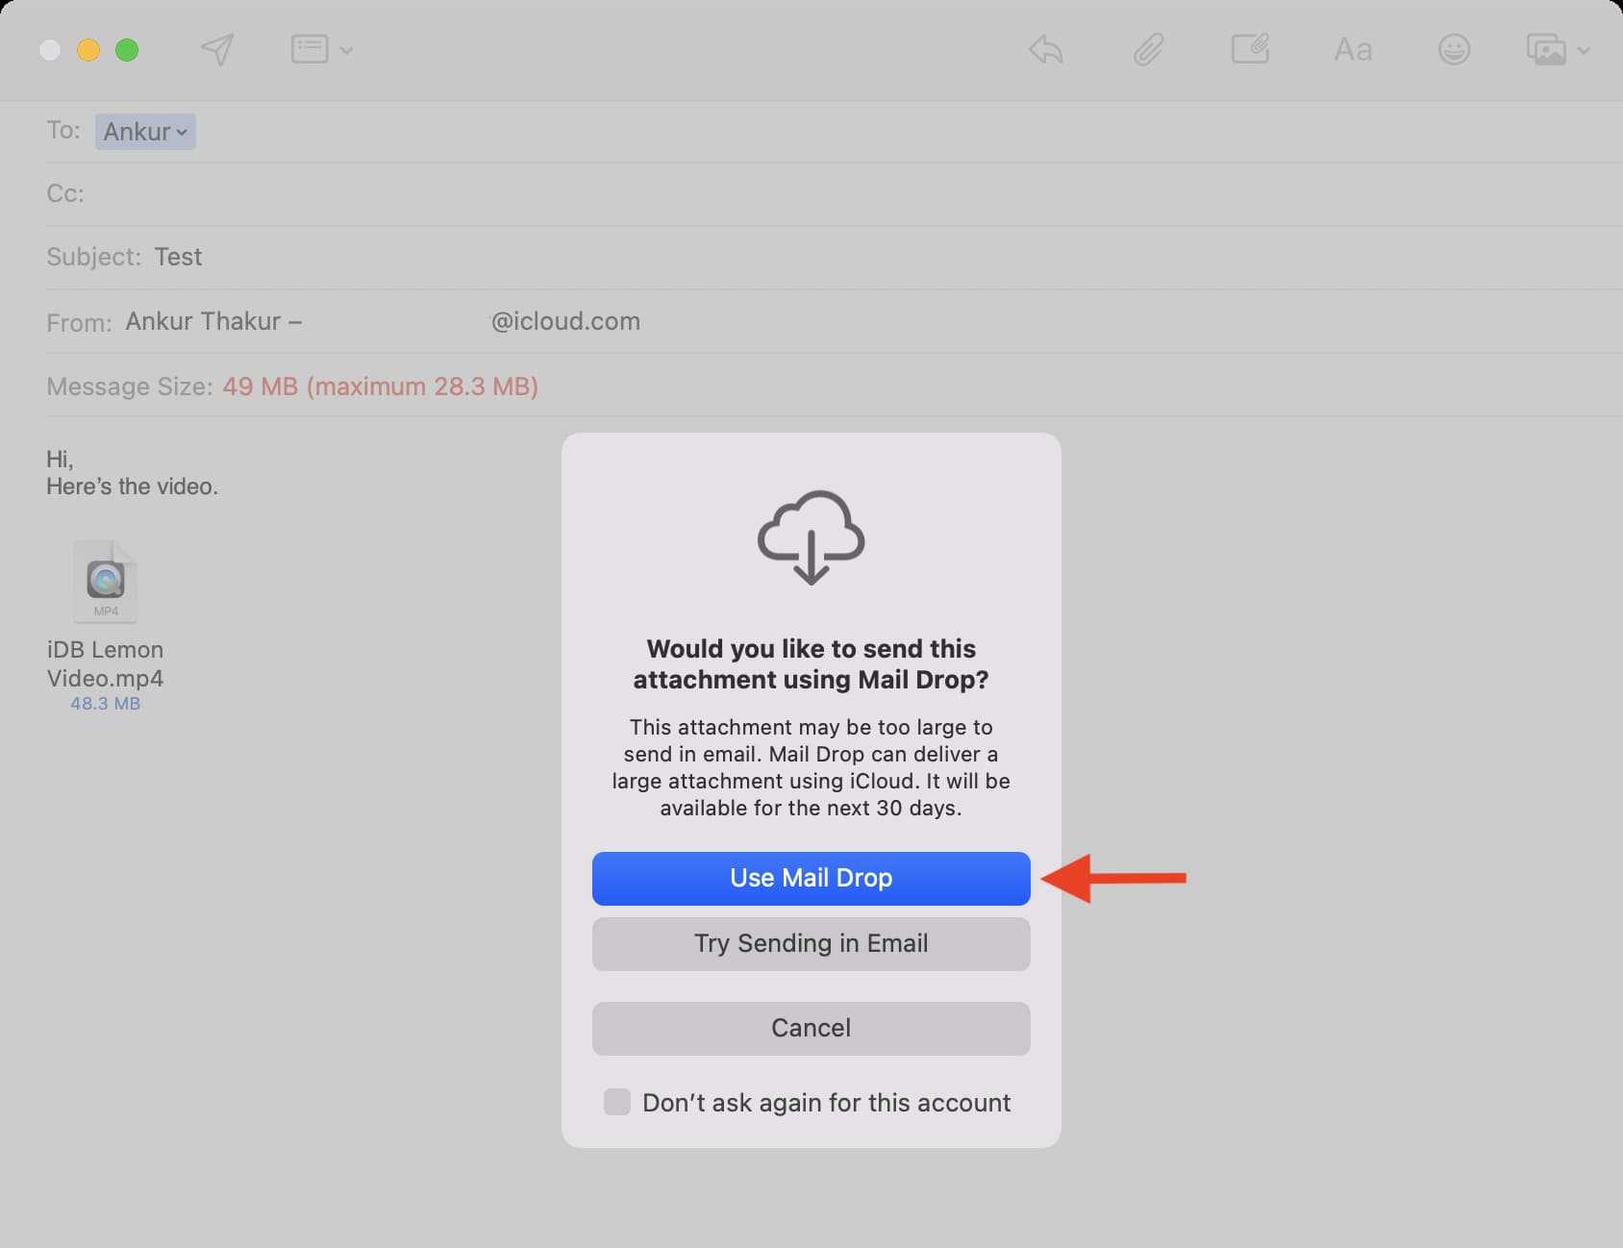Open the header fields list icon
1623x1248 pixels.
click(x=310, y=49)
